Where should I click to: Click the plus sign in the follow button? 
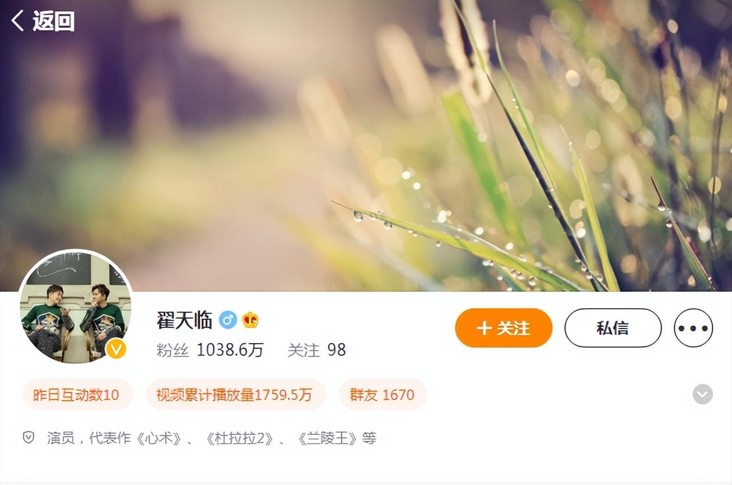(484, 328)
